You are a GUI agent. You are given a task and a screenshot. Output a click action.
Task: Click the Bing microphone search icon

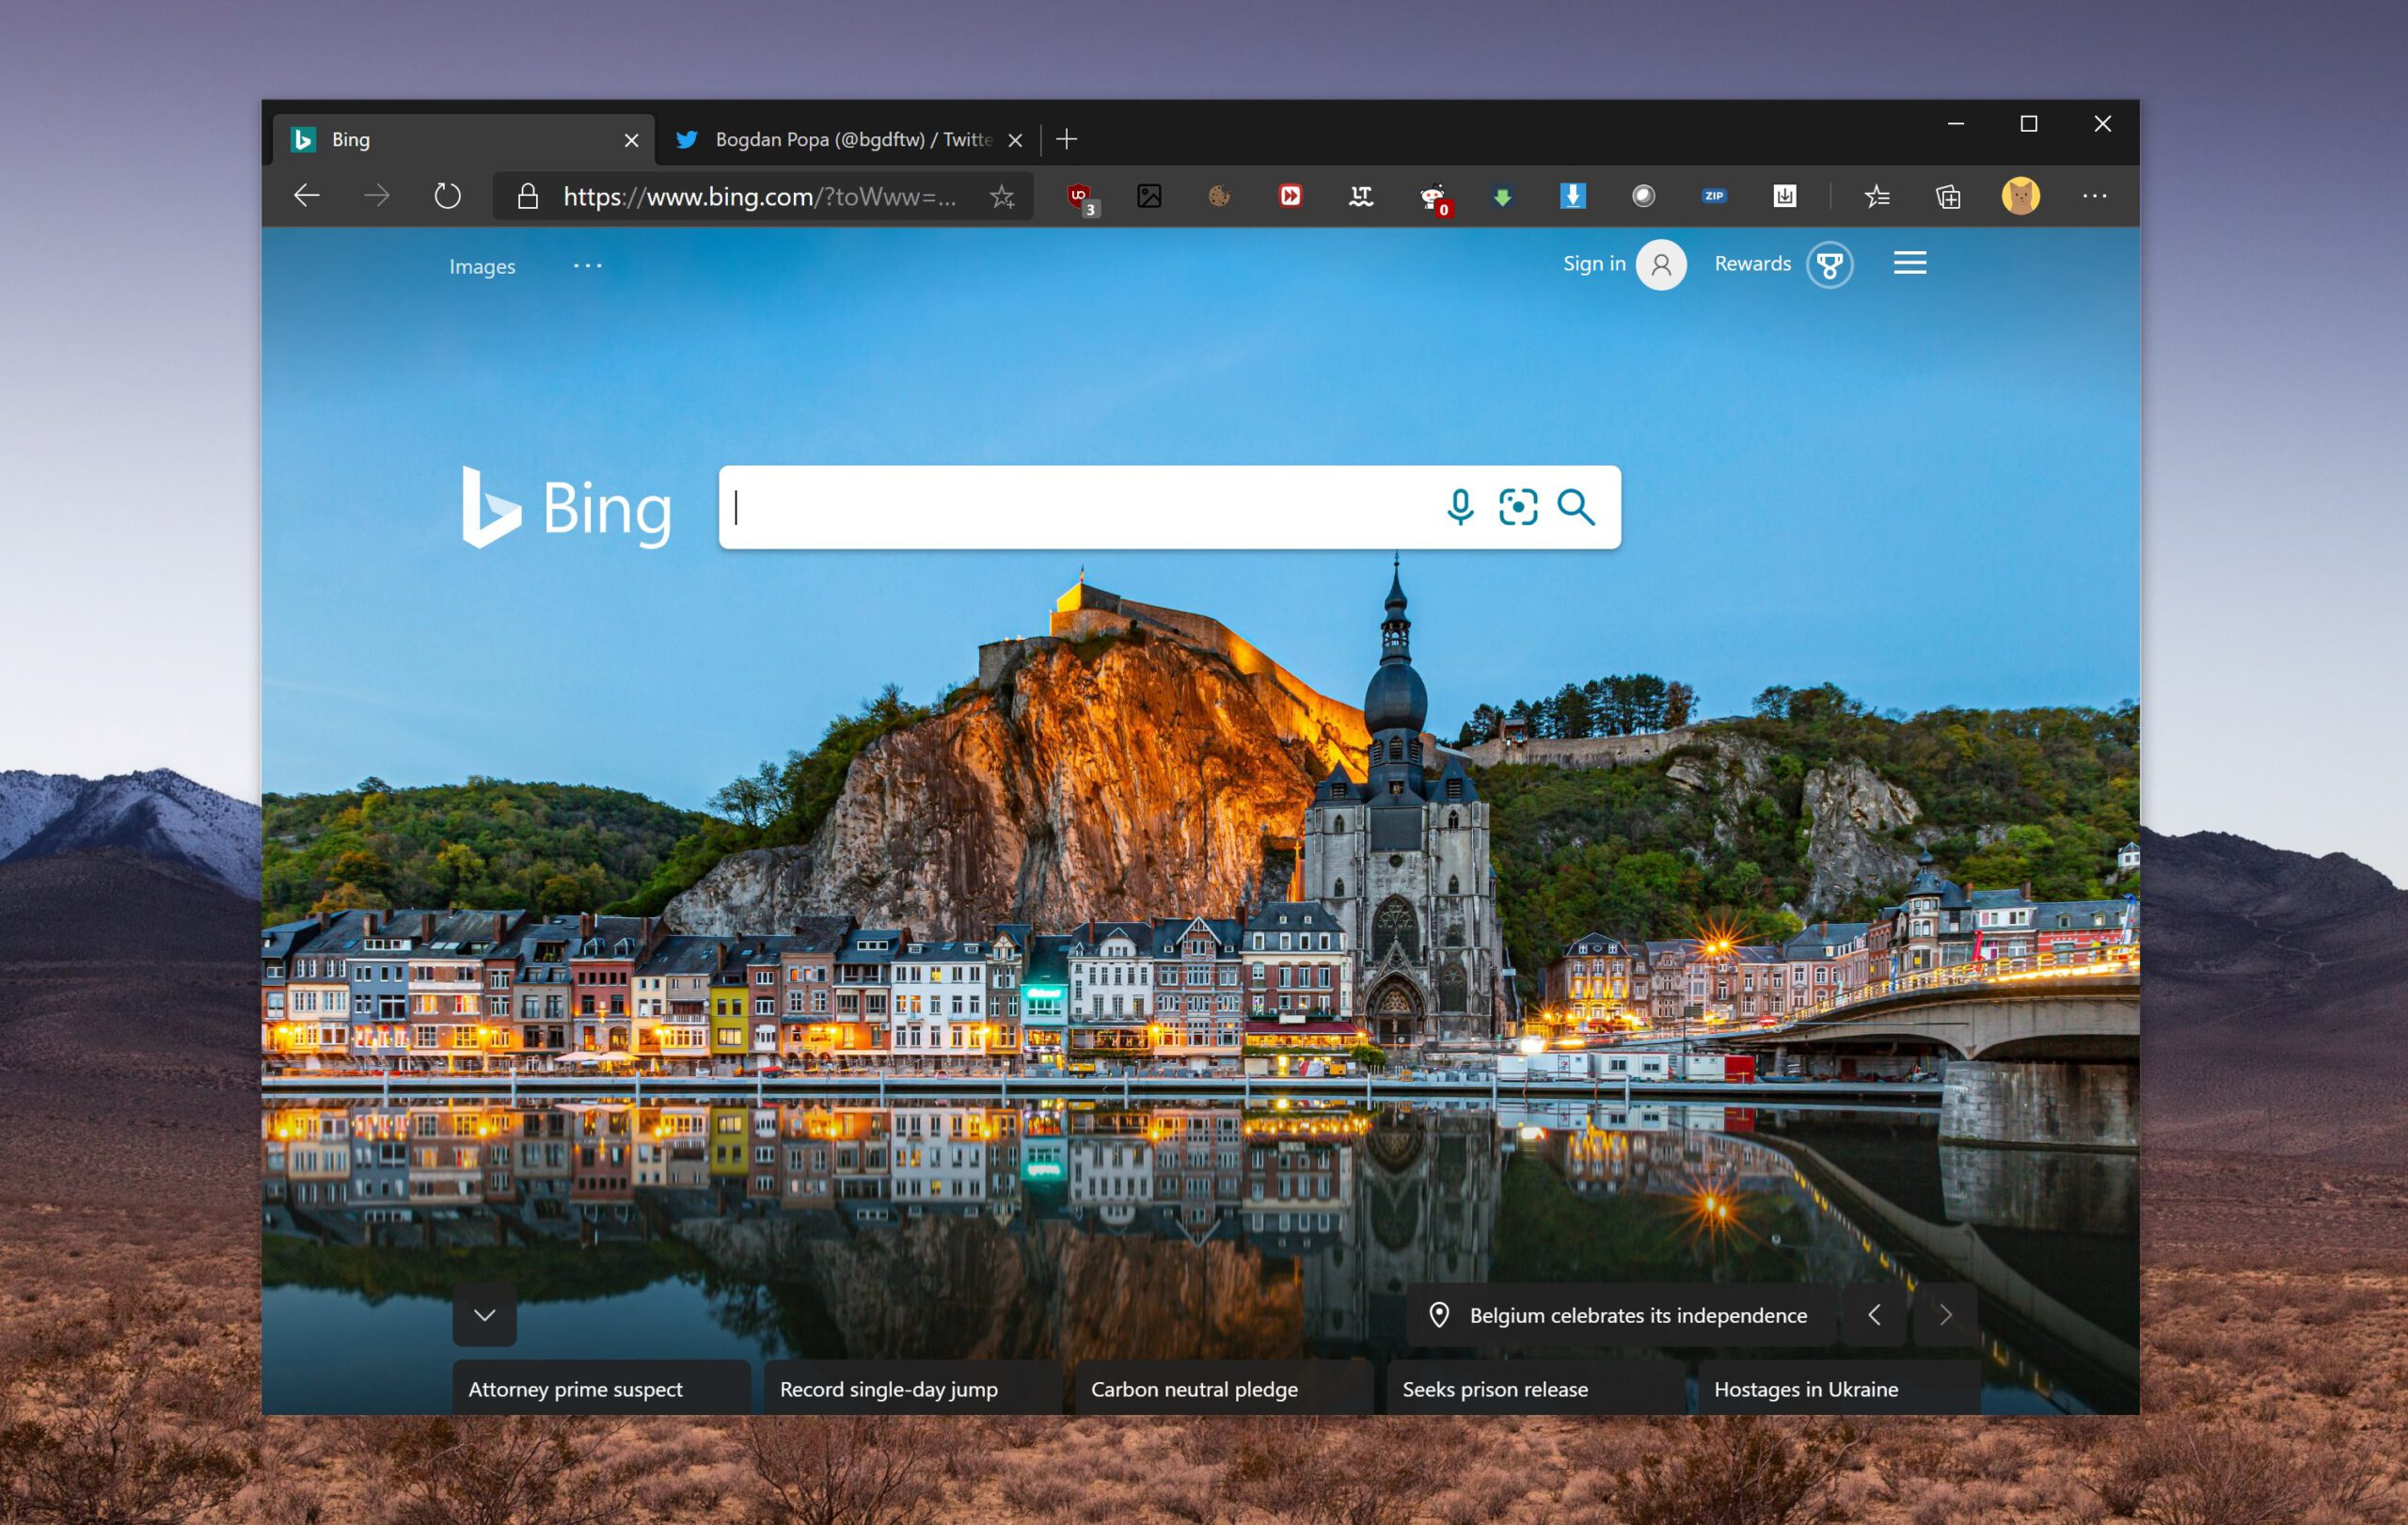(1457, 509)
